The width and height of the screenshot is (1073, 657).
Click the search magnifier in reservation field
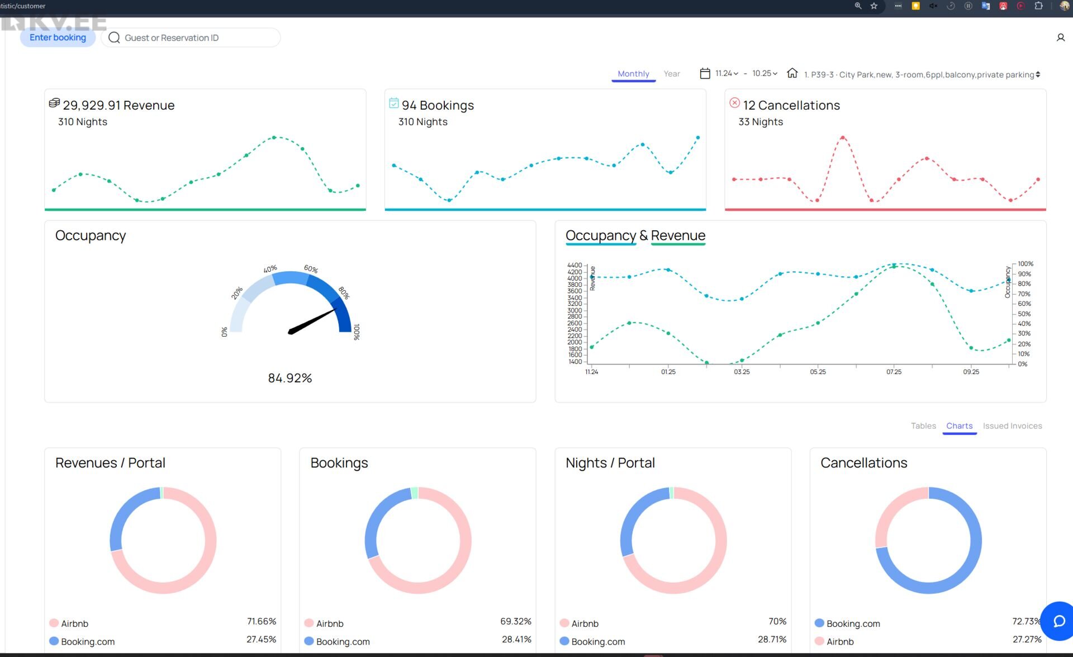(114, 37)
